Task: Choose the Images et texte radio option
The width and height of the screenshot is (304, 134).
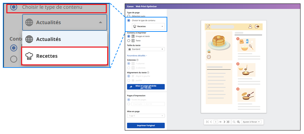Action: click(x=129, y=36)
